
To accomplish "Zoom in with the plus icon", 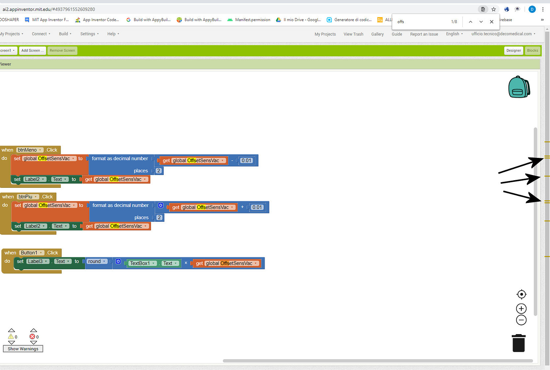I will click(x=521, y=308).
